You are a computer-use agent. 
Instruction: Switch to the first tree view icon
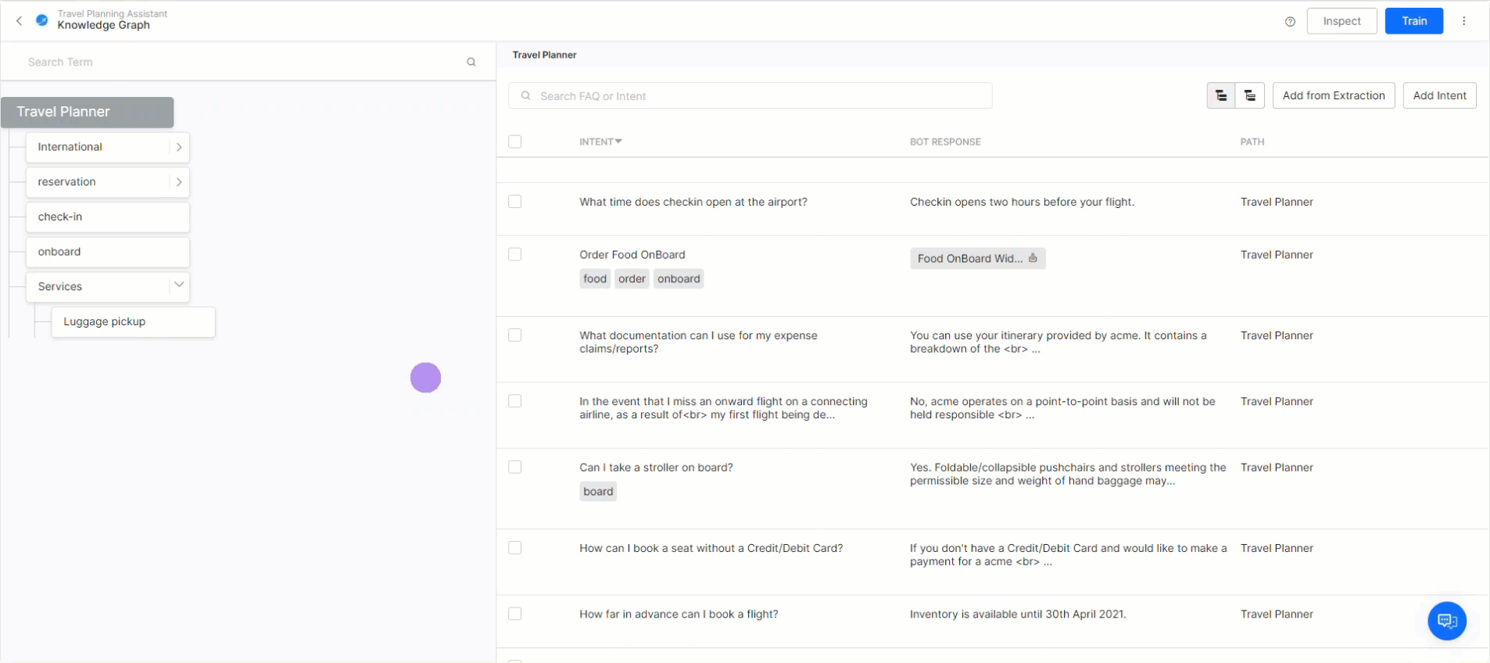[x=1220, y=96]
